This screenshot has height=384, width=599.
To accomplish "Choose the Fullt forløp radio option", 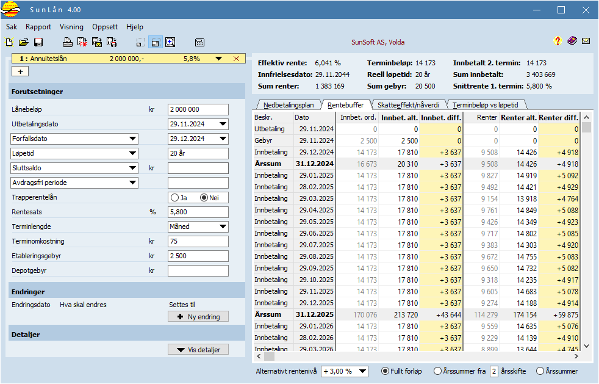I will [386, 371].
